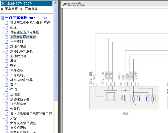168x133 pixels.
Task: Open the 燃油泵电源 entry
Action: pos(18,47)
